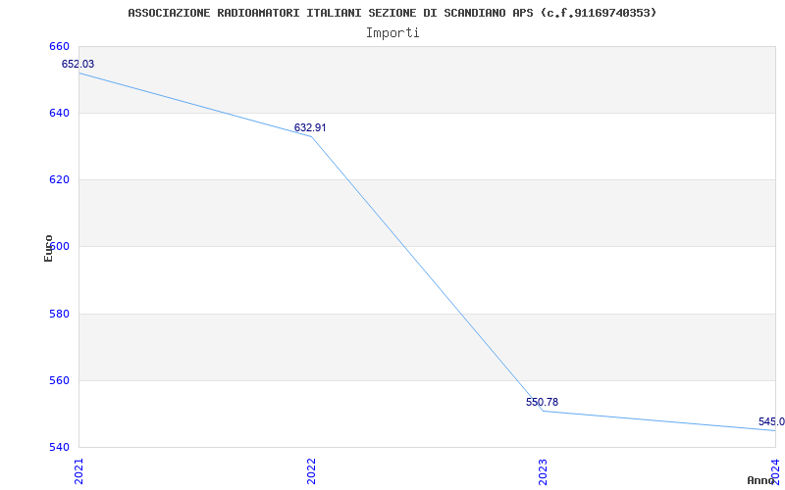The width and height of the screenshot is (785, 490).
Task: Select the data label 632.91
Action: click(x=310, y=127)
